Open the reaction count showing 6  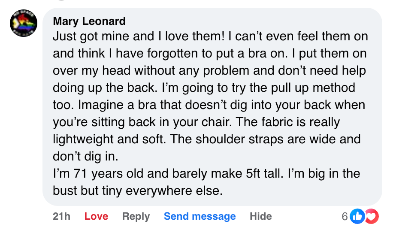tap(345, 217)
